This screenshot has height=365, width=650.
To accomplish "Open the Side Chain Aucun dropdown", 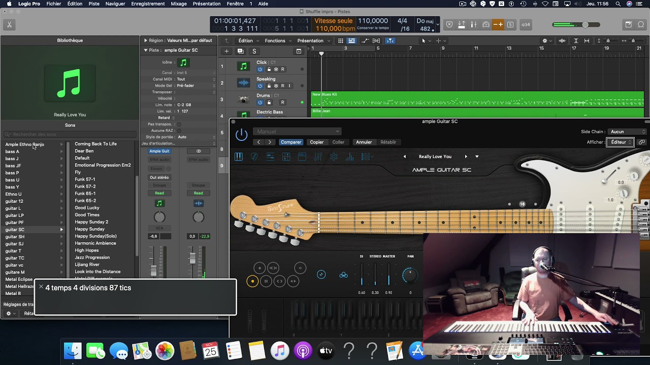I will click(627, 132).
